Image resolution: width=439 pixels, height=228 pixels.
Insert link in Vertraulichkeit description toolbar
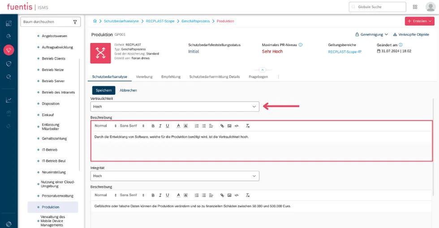point(222,126)
